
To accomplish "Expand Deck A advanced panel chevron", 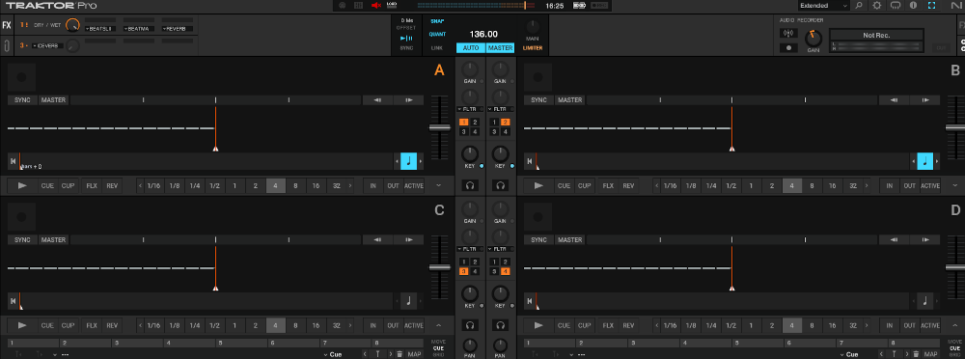I will (x=439, y=185).
